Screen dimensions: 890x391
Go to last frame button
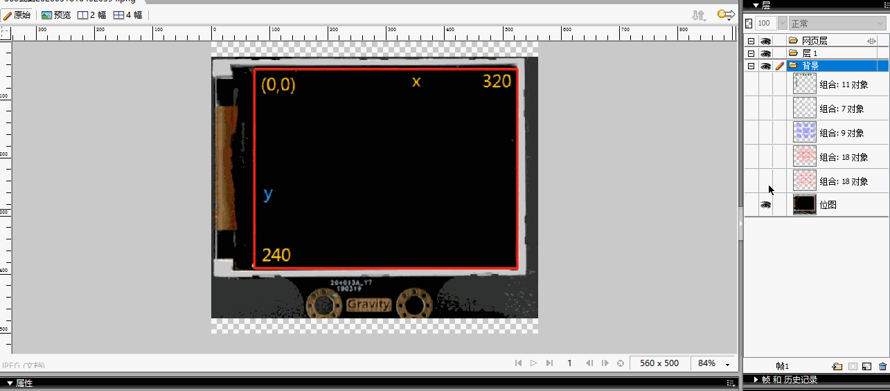pyautogui.click(x=550, y=363)
